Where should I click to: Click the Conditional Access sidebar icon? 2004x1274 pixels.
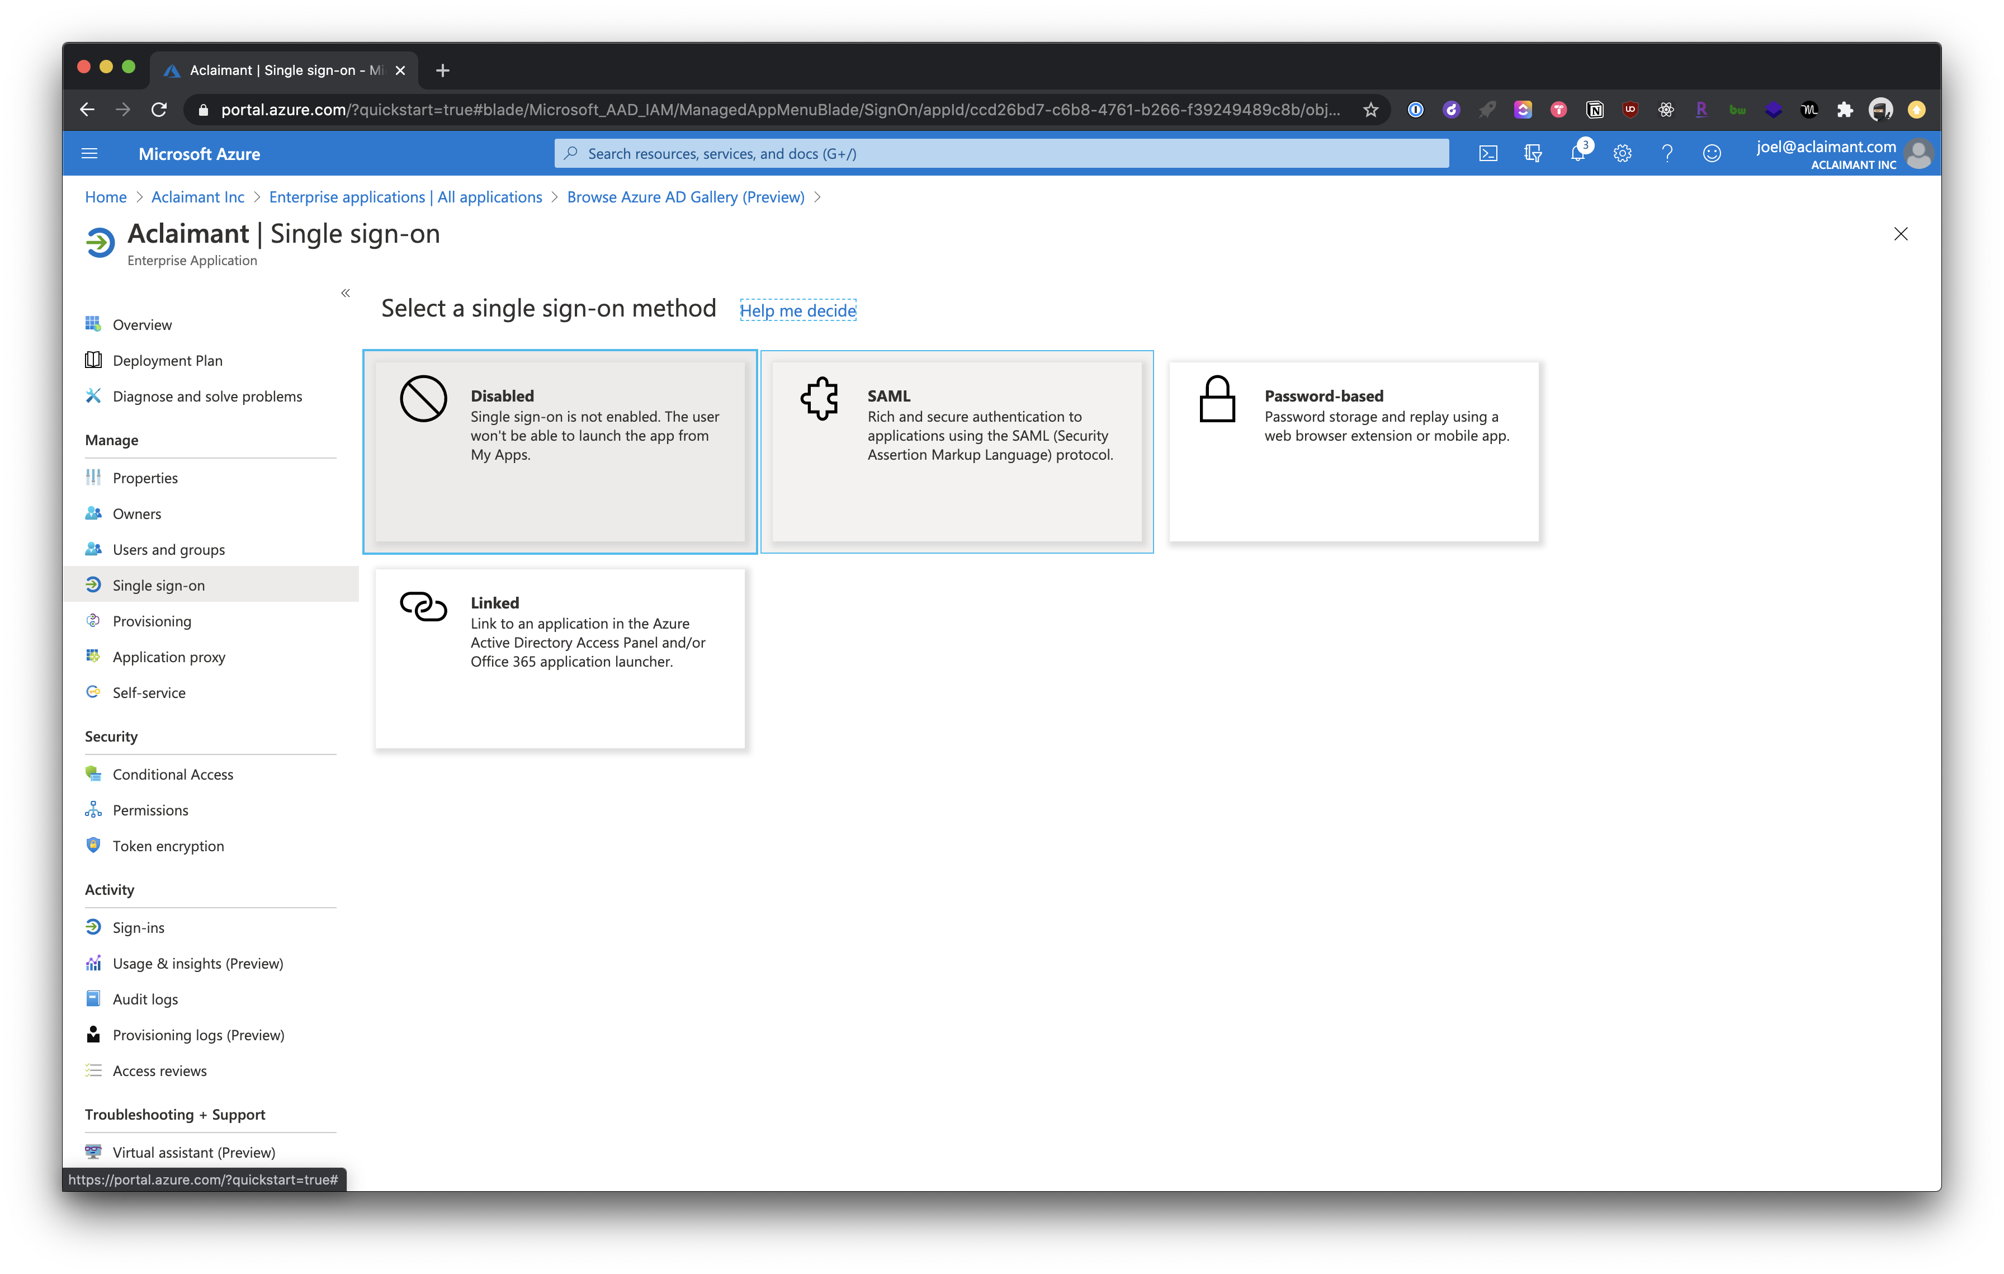coord(93,773)
